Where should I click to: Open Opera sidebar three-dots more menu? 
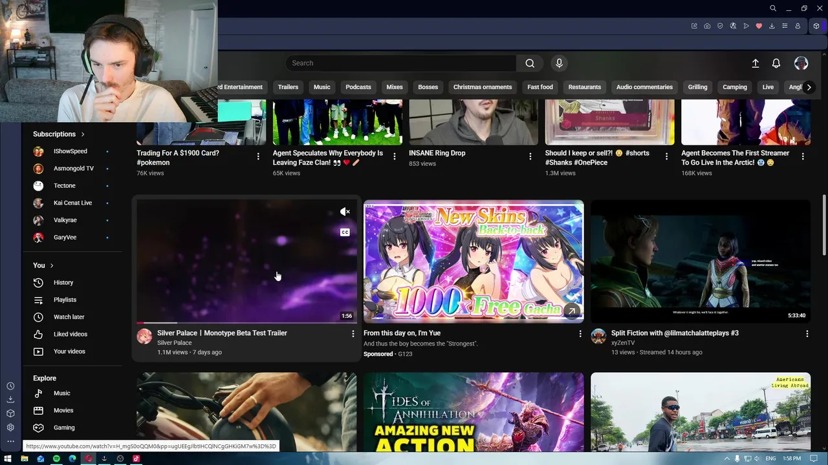pyautogui.click(x=10, y=442)
